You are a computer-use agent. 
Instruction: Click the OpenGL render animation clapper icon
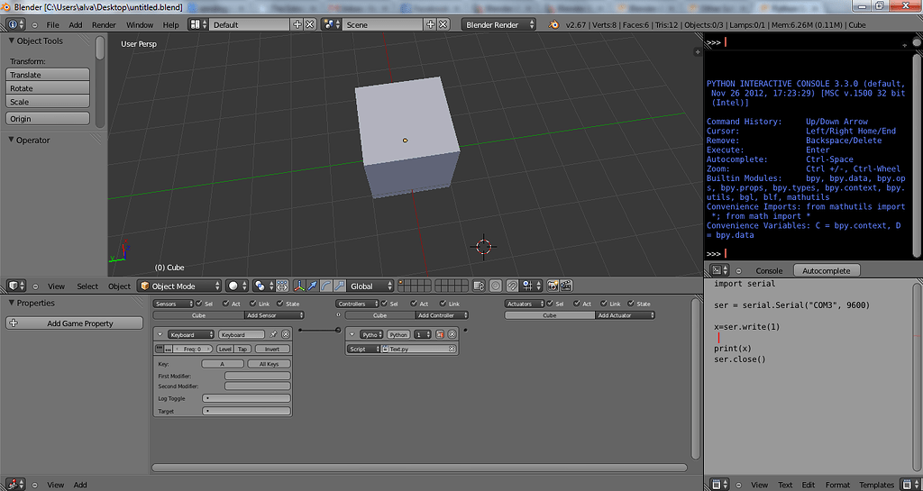(566, 286)
